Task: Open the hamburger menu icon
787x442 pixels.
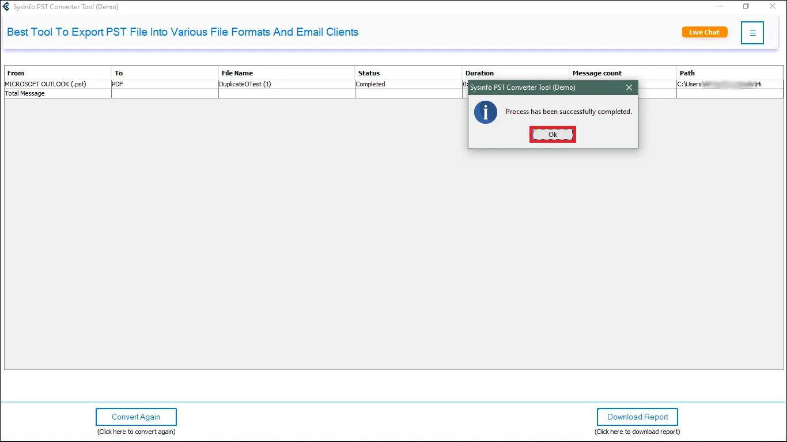Action: pos(752,33)
